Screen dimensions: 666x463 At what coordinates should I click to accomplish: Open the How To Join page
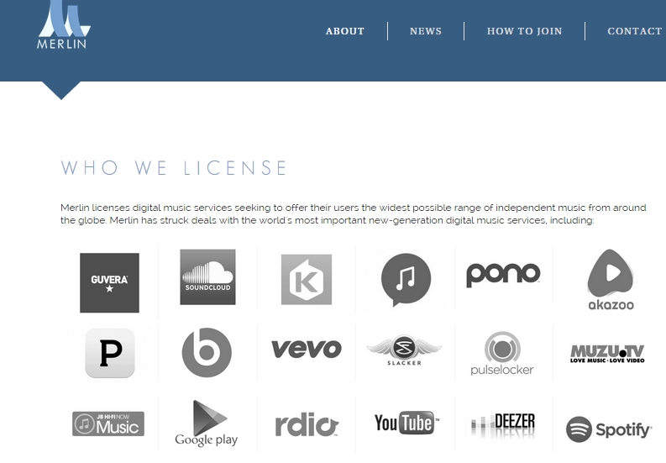pos(524,31)
